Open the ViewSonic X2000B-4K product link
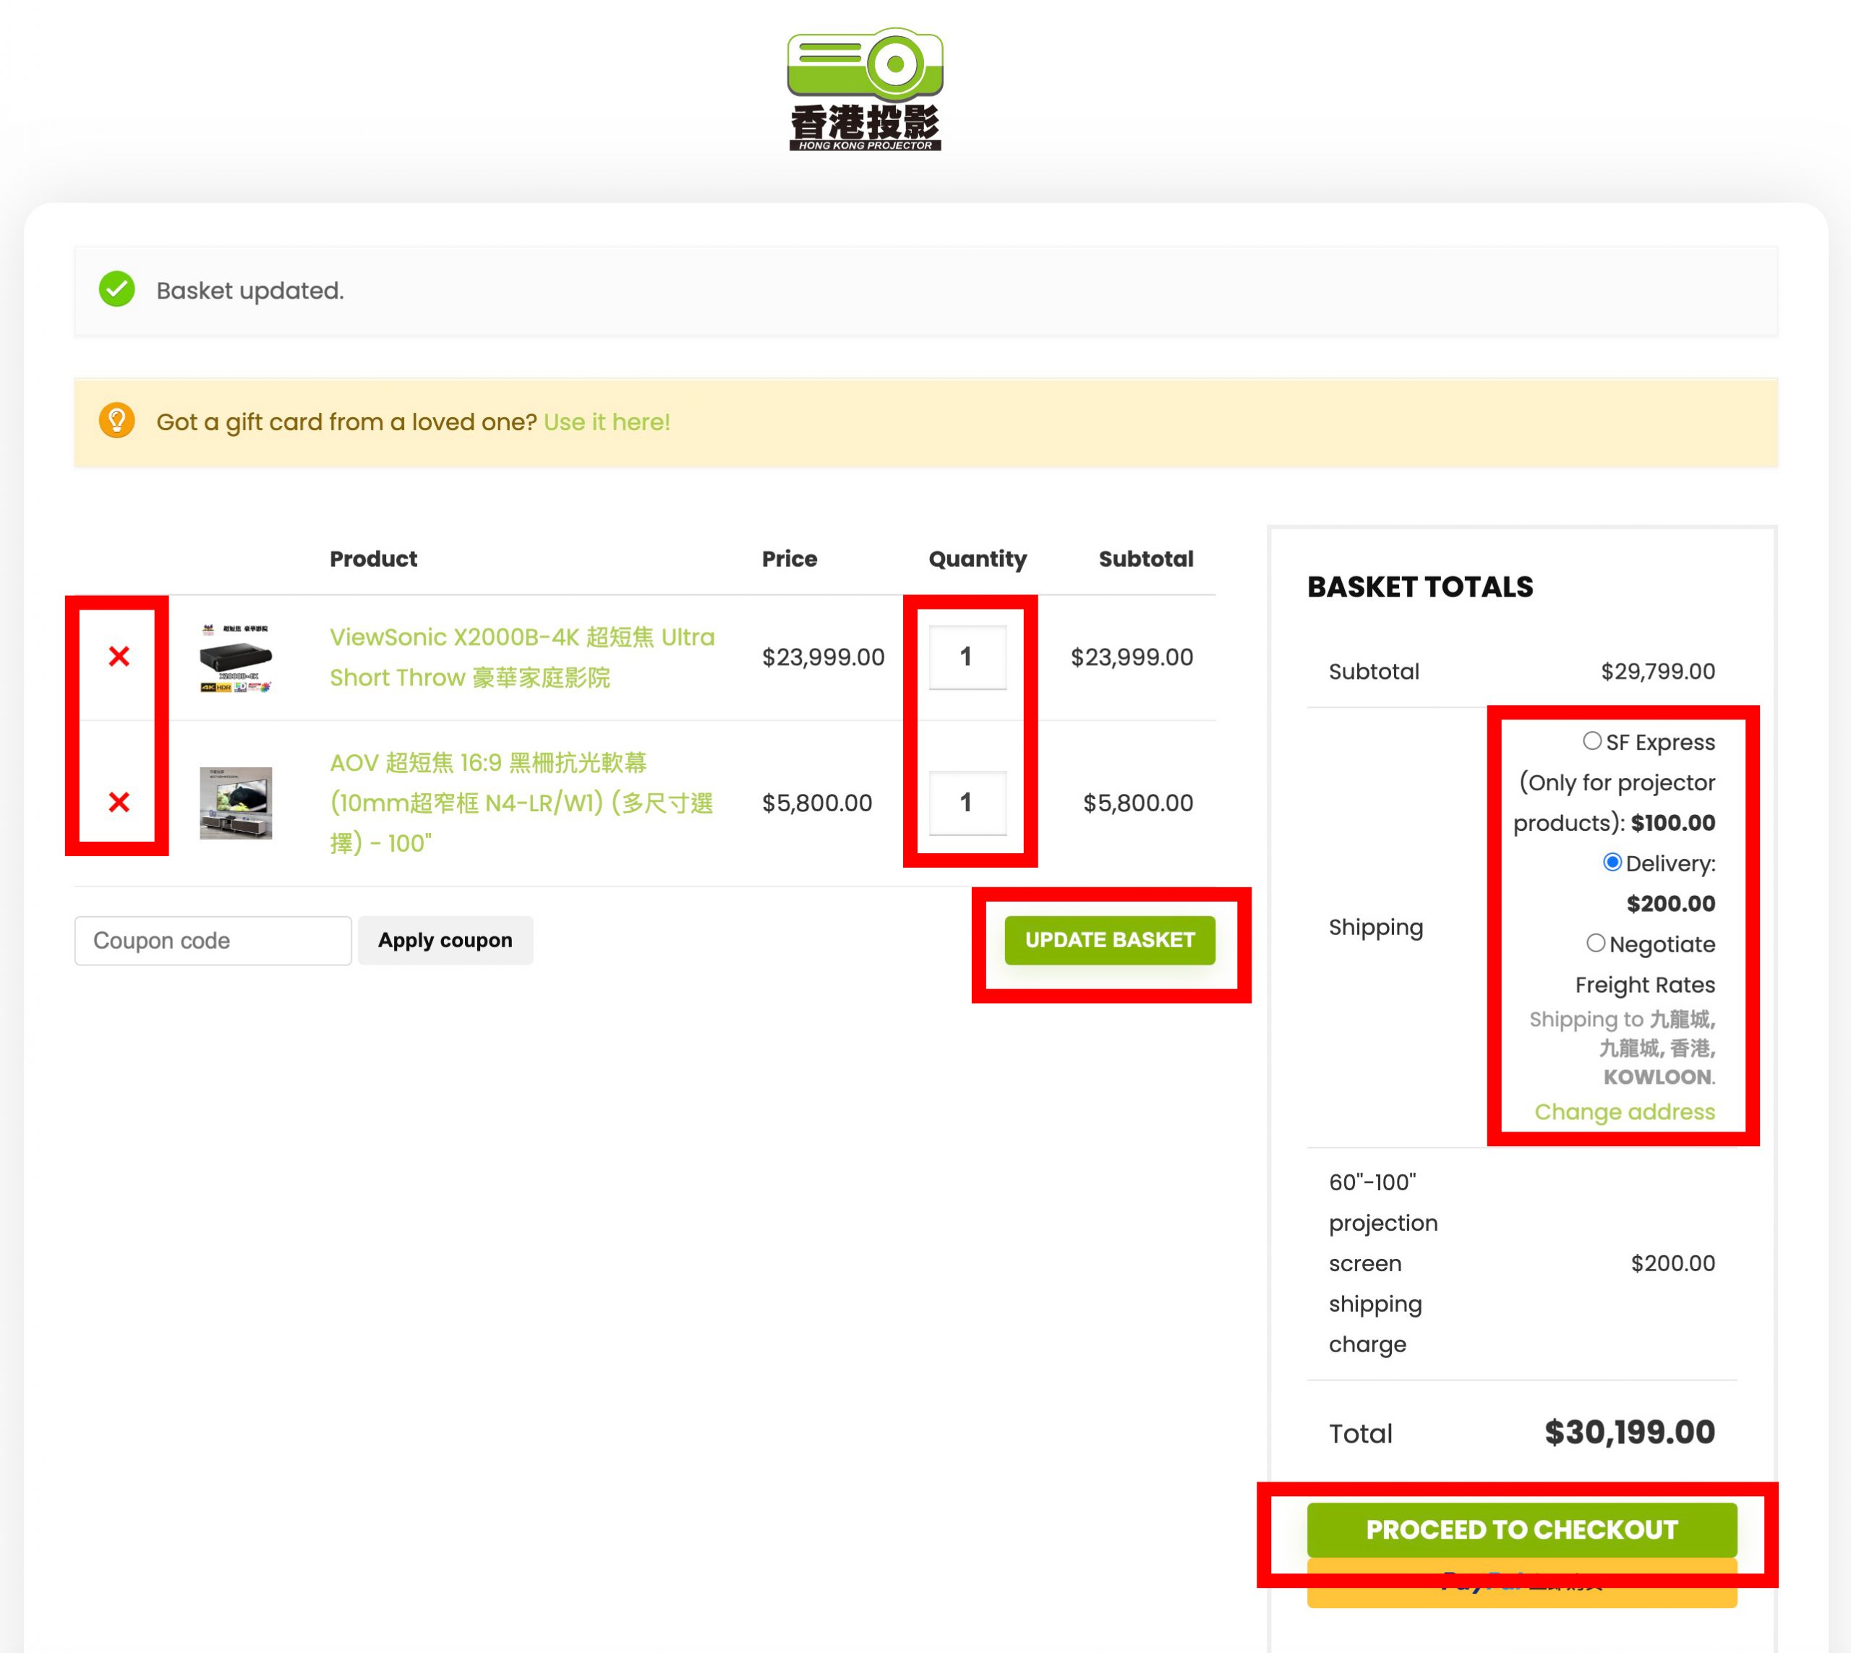Image resolution: width=1851 pixels, height=1653 pixels. [522, 657]
